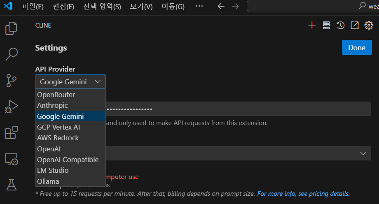Go back with the left arrow
The height and width of the screenshot is (204, 379).
click(x=221, y=6)
